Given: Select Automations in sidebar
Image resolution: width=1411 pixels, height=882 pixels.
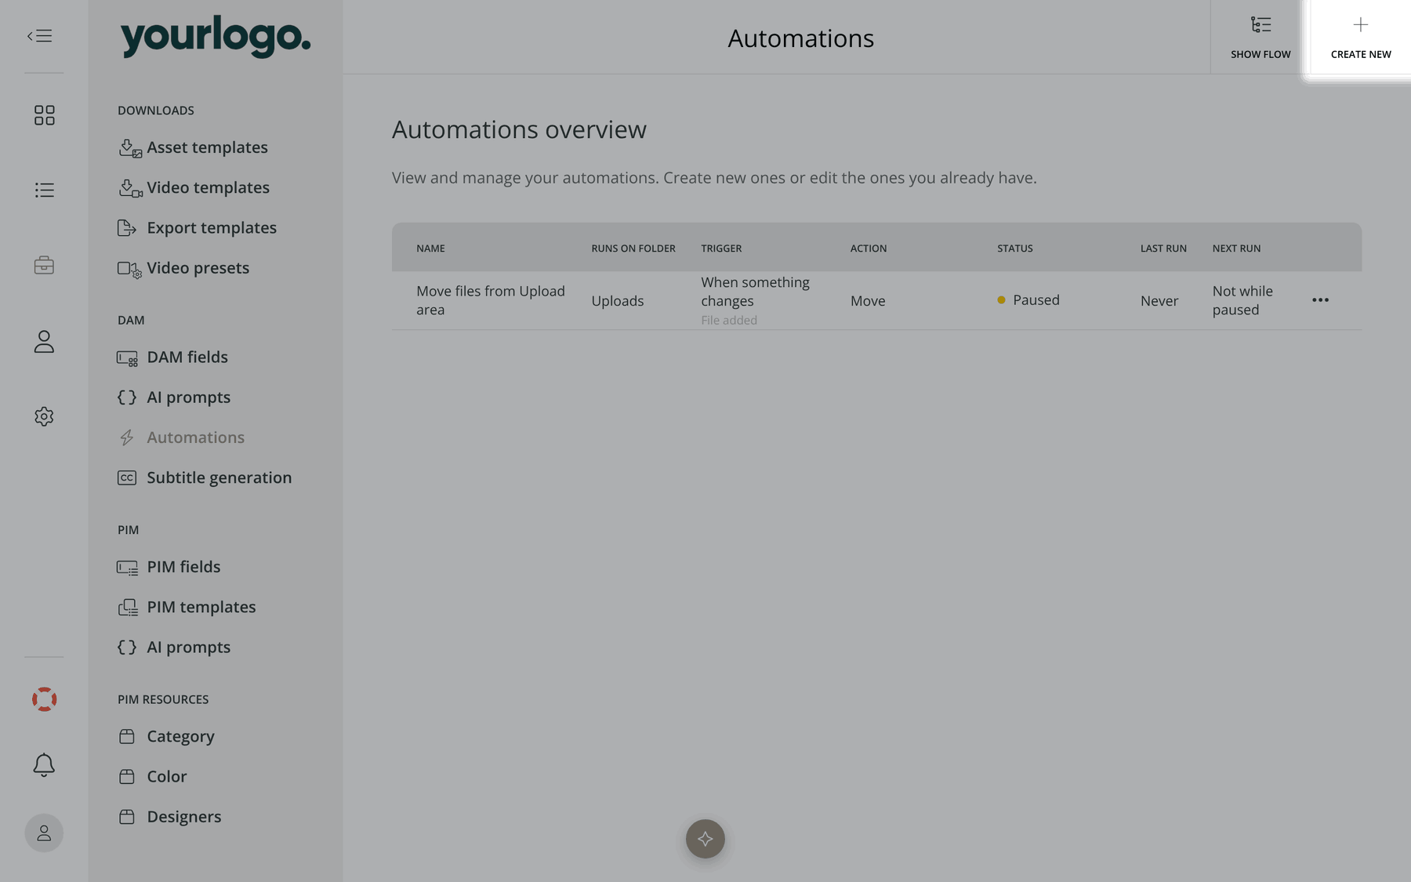Looking at the screenshot, I should [181, 437].
